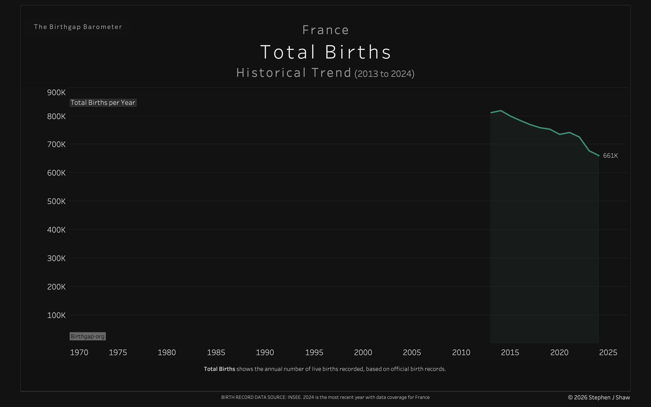Click the 2014 peak of the green trend line

click(x=501, y=111)
